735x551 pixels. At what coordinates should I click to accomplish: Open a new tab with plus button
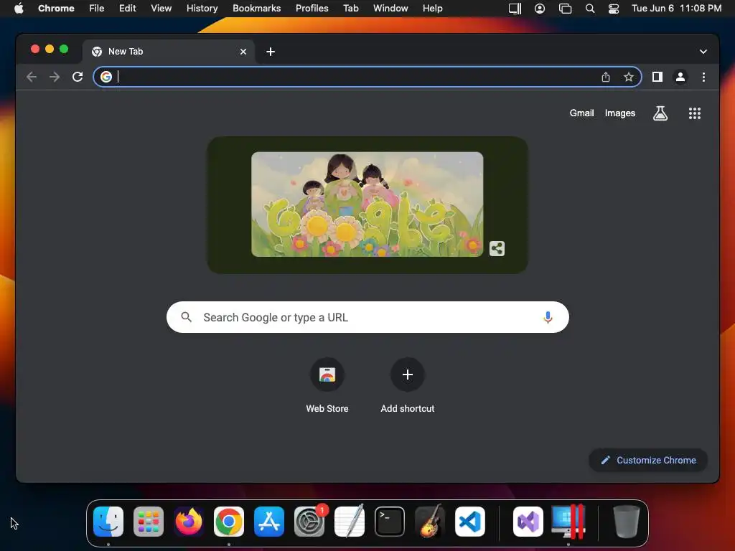click(x=271, y=52)
